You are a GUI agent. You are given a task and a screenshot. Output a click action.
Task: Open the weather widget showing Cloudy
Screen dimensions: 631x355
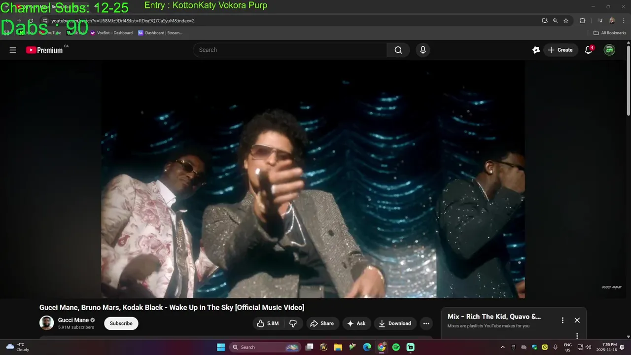pos(17,347)
